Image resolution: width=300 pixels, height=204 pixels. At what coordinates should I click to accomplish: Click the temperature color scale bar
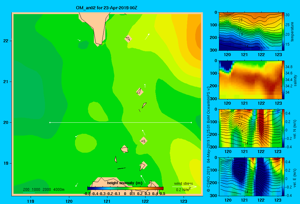(x=283, y=31)
